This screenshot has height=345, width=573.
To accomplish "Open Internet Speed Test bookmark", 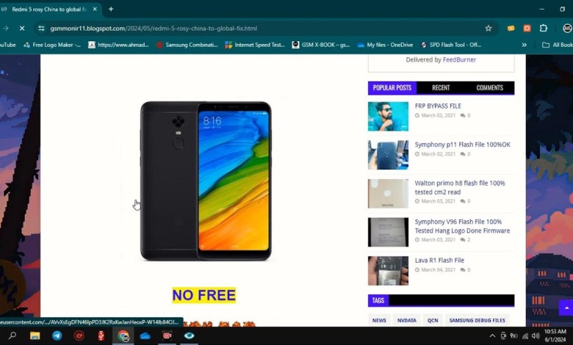I will click(x=255, y=45).
